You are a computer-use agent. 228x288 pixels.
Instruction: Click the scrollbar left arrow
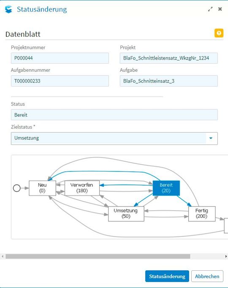pos(3,256)
